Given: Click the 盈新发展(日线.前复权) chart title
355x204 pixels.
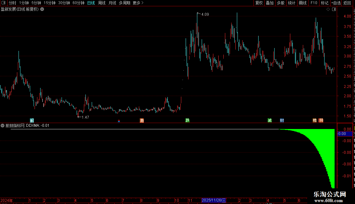Looking at the screenshot, I should click(x=20, y=9).
